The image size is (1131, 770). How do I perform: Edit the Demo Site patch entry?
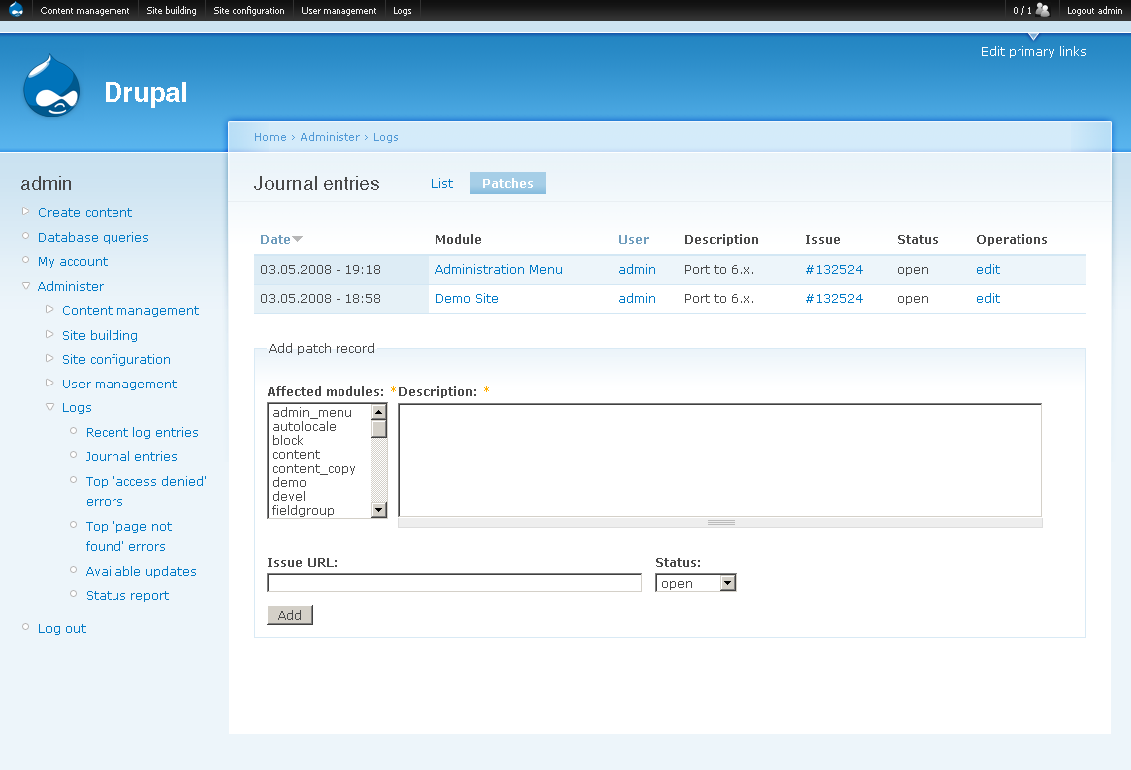pyautogui.click(x=987, y=299)
